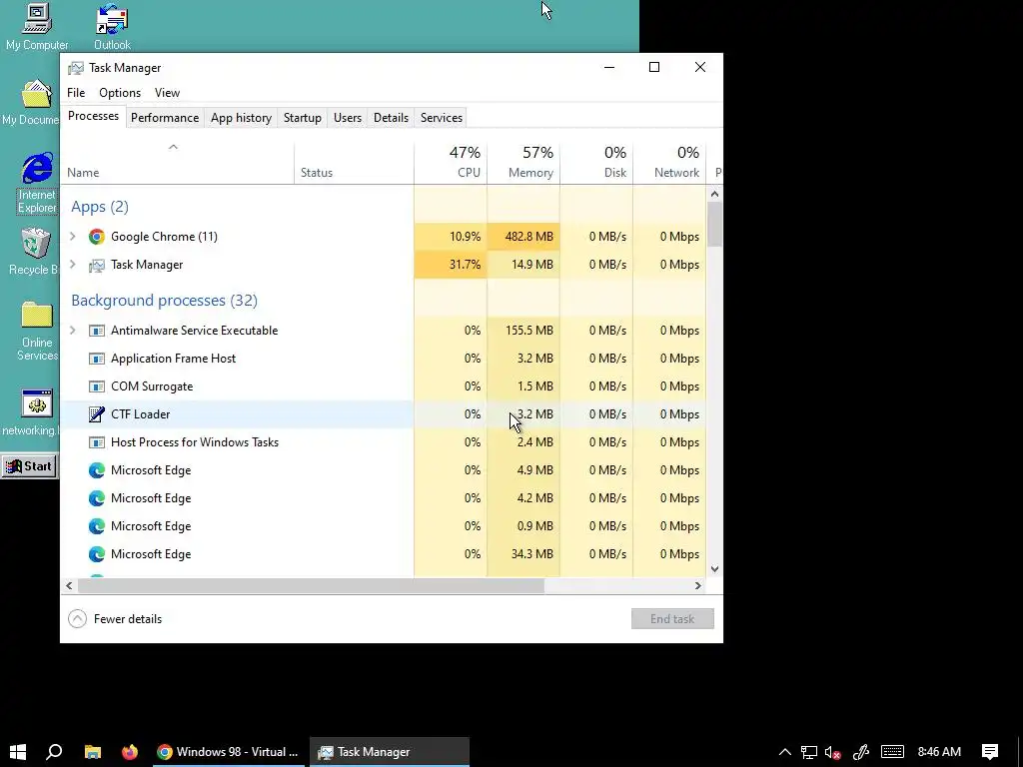The image size is (1023, 767).
Task: Launch Internet Explorer desktop icon
Action: pyautogui.click(x=37, y=184)
